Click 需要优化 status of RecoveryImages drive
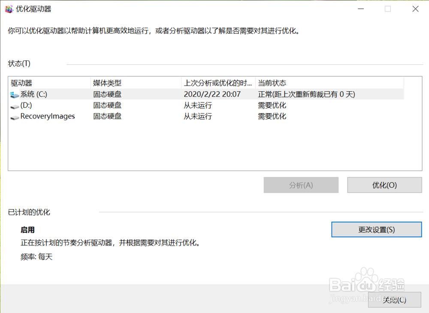 coord(272,116)
